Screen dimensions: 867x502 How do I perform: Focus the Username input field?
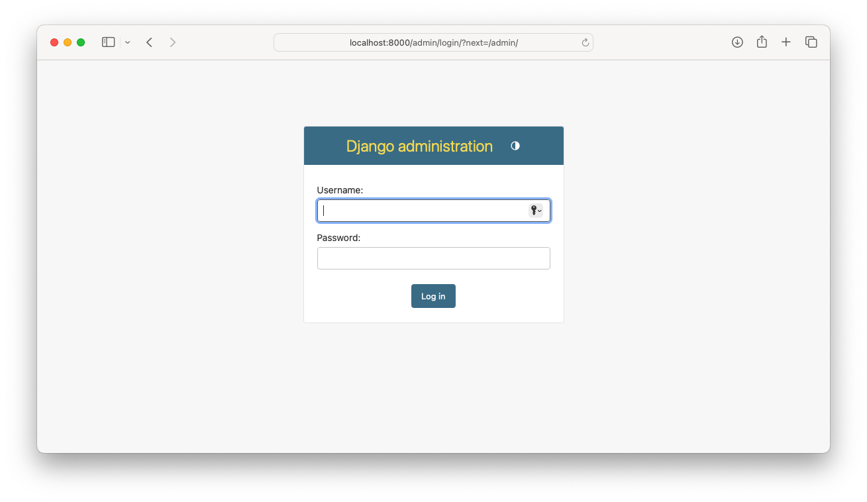pyautogui.click(x=434, y=211)
